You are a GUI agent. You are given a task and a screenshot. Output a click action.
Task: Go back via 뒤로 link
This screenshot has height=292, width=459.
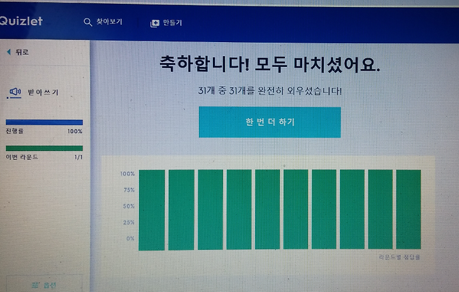[x=22, y=52]
